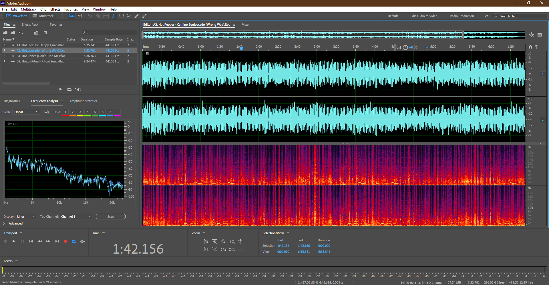The height and width of the screenshot is (285, 549).
Task: Open the Mixer tab
Action: tap(246, 25)
